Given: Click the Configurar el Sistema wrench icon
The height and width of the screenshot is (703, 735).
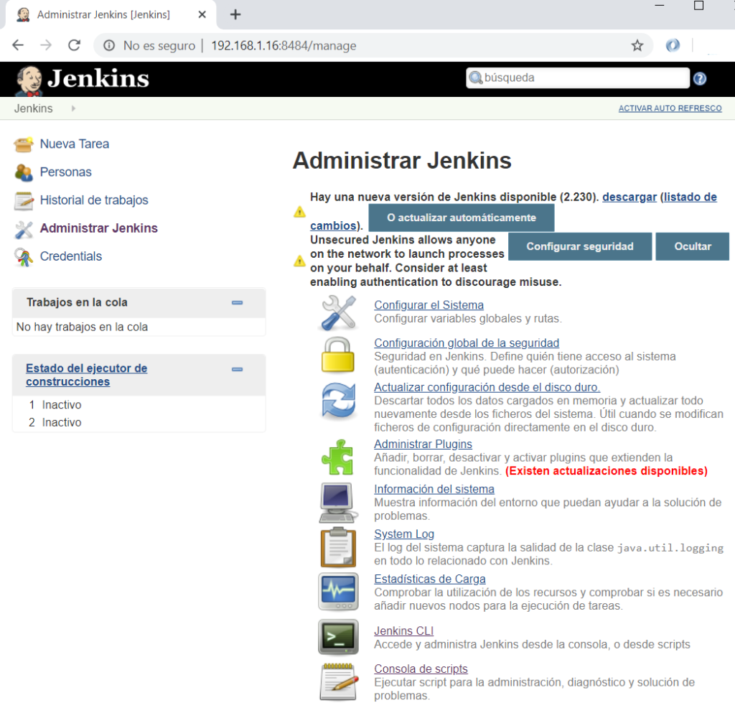Looking at the screenshot, I should (339, 312).
